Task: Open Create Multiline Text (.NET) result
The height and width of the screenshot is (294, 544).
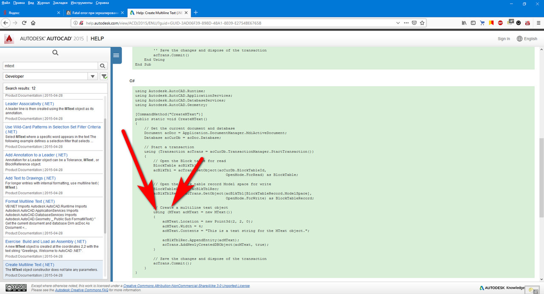Action: click(30, 265)
